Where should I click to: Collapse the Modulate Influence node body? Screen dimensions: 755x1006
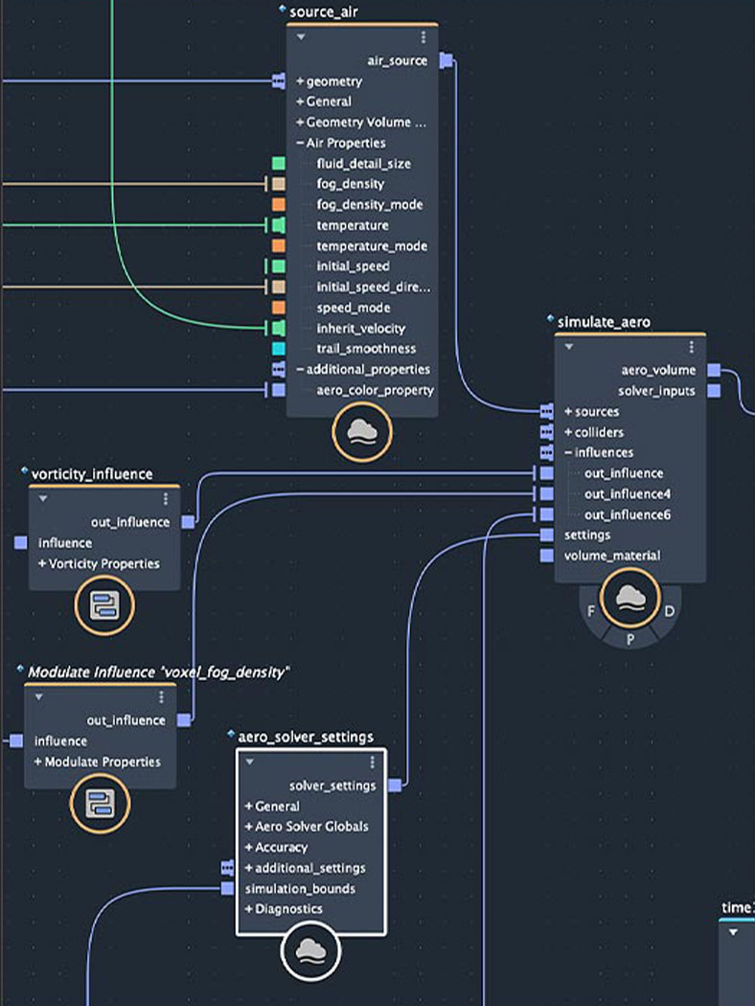click(38, 697)
